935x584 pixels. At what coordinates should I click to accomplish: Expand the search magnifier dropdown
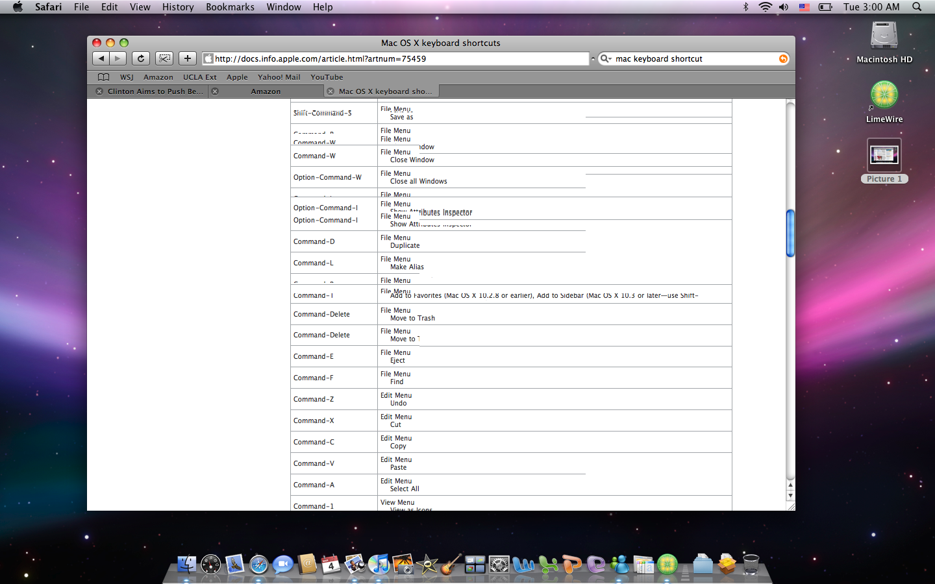[606, 59]
